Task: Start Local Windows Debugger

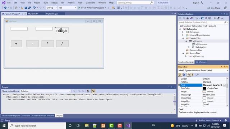Action: pos(91,8)
